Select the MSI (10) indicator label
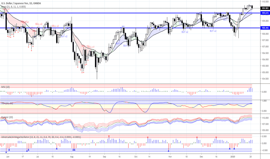 tap(6, 86)
